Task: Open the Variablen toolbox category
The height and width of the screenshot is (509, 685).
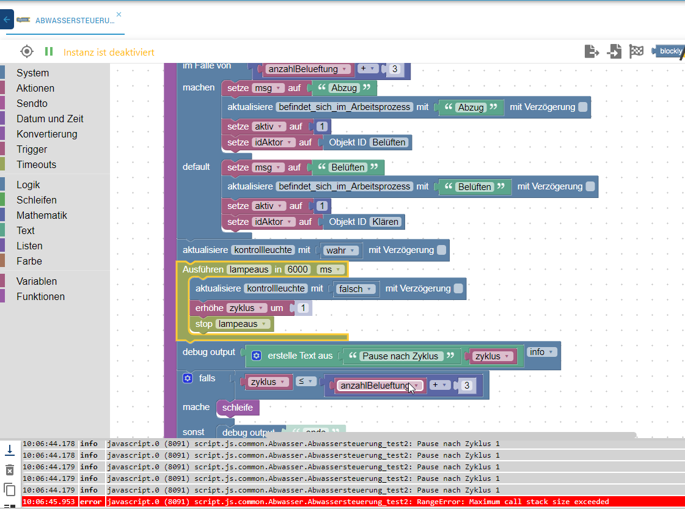Action: coord(37,281)
